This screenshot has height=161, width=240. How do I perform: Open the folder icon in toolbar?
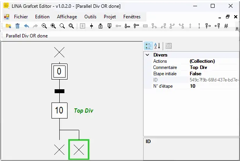tap(8, 26)
